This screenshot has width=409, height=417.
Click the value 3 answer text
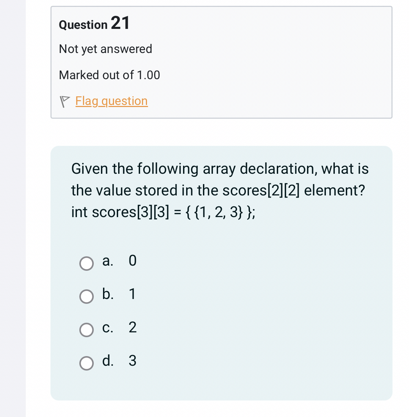coord(133,361)
